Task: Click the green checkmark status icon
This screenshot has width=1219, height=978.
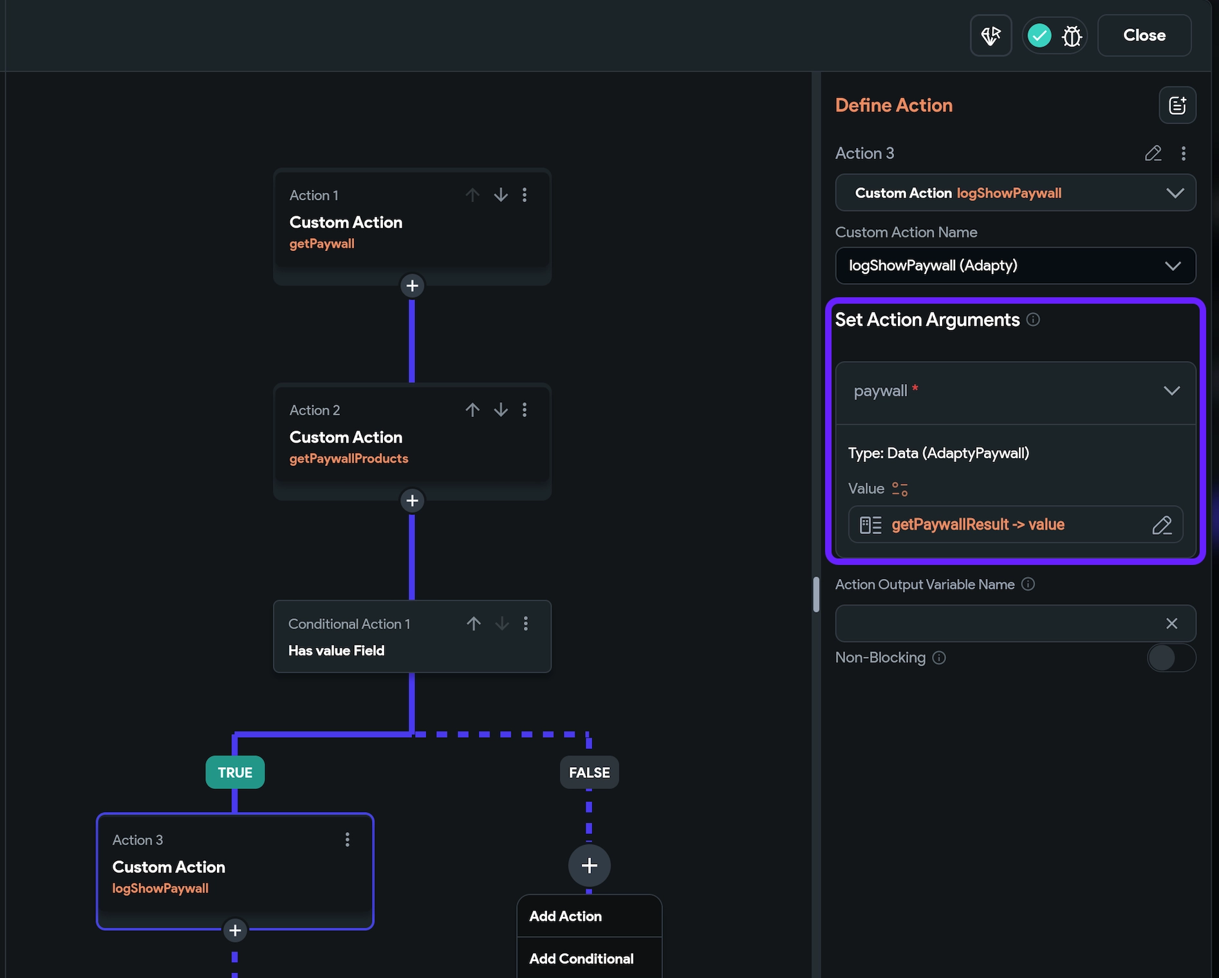Action: click(x=1039, y=36)
